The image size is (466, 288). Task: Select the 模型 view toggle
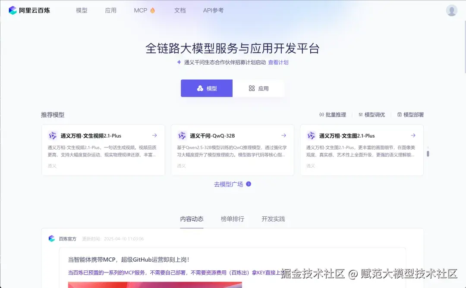click(x=206, y=88)
